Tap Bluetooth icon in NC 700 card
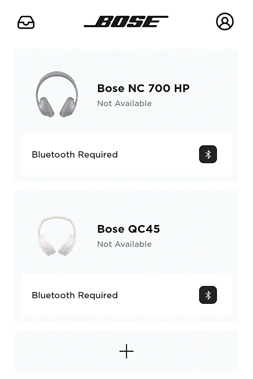Viewport: 253px width, 379px height. click(208, 154)
